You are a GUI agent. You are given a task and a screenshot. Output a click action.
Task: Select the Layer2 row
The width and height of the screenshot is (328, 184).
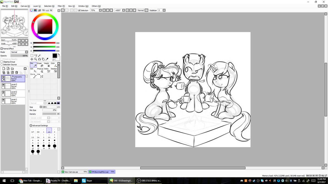pyautogui.click(x=13, y=94)
